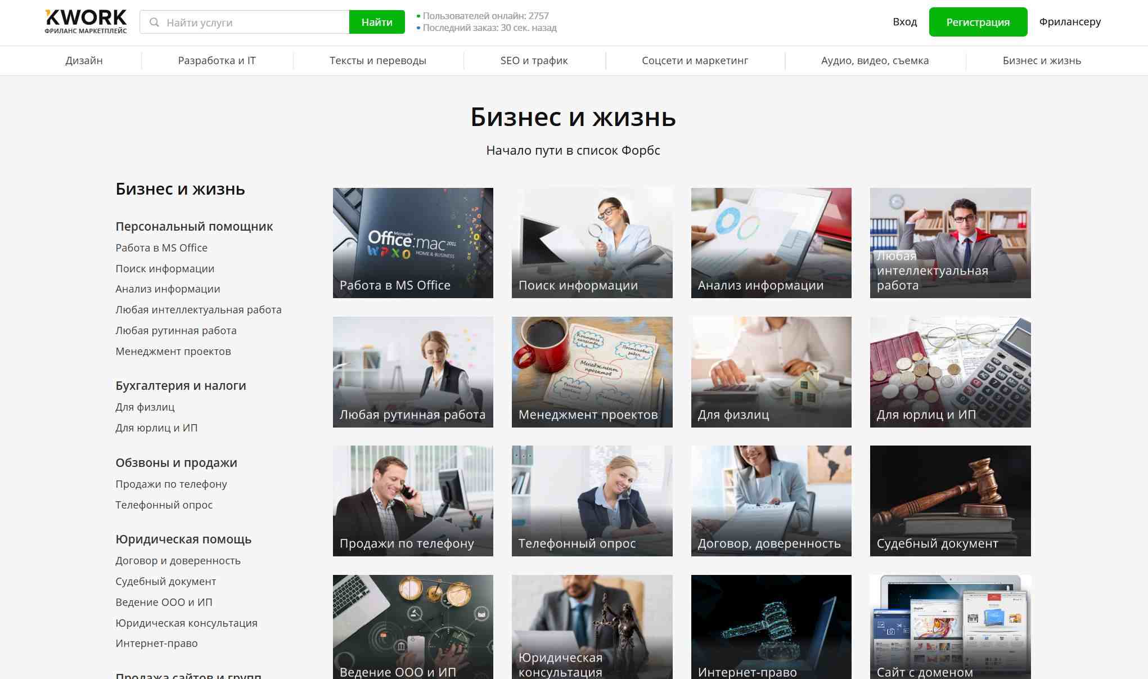The image size is (1148, 679).
Task: Select the 'Менеджмент проектов' image tile
Action: coord(592,372)
